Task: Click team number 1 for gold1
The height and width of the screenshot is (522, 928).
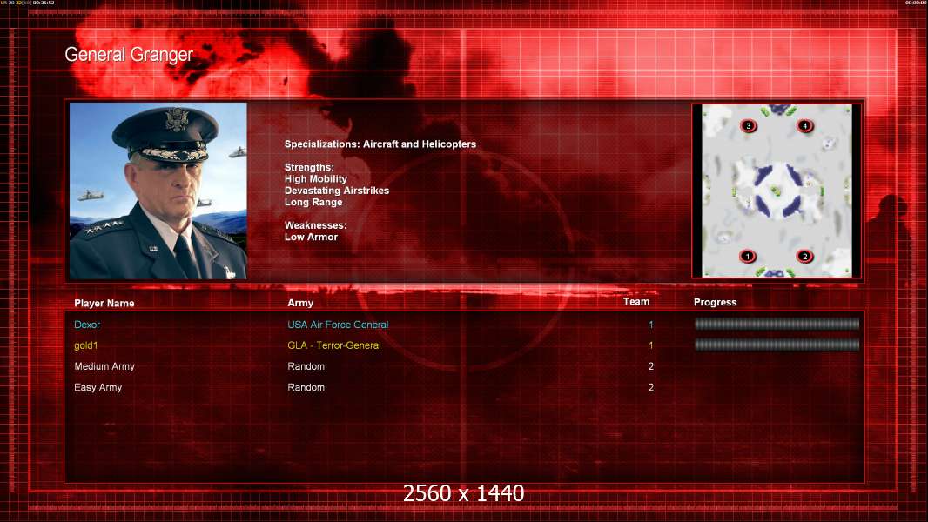Action: point(651,345)
